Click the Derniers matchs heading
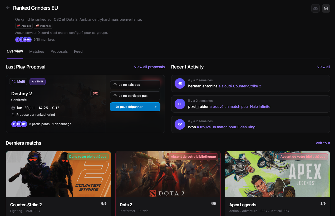The height and width of the screenshot is (216, 335). 23,143
